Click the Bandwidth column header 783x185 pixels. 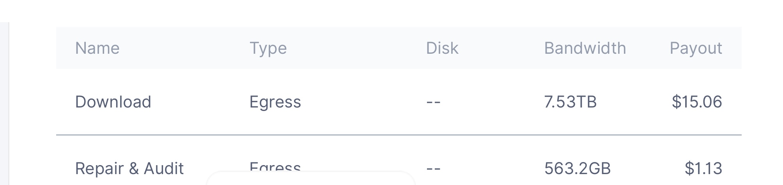click(585, 48)
